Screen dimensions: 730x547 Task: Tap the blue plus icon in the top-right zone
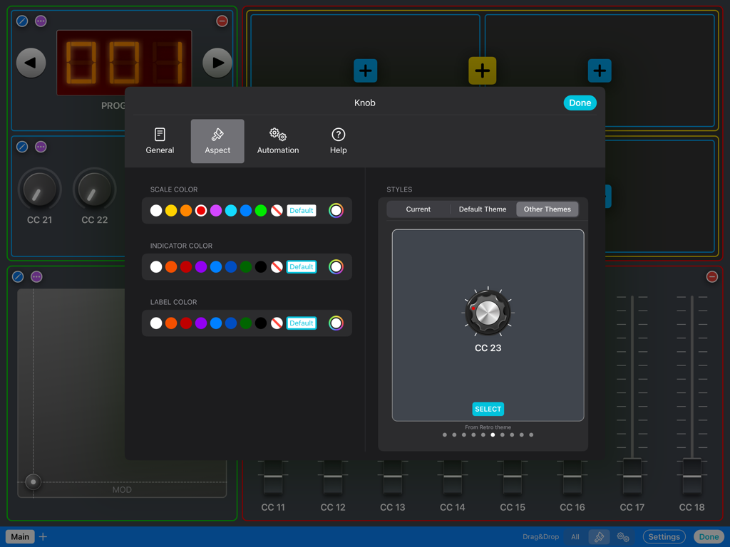(x=600, y=71)
